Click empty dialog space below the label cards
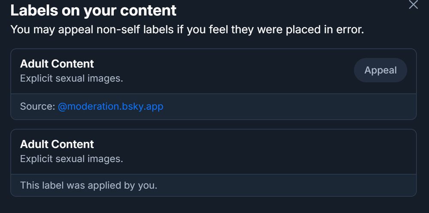 click(214, 205)
